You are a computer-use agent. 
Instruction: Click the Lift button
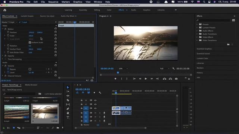(x=164, y=79)
